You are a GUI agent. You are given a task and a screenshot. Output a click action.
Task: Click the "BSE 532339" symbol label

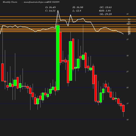[x=53, y=2]
